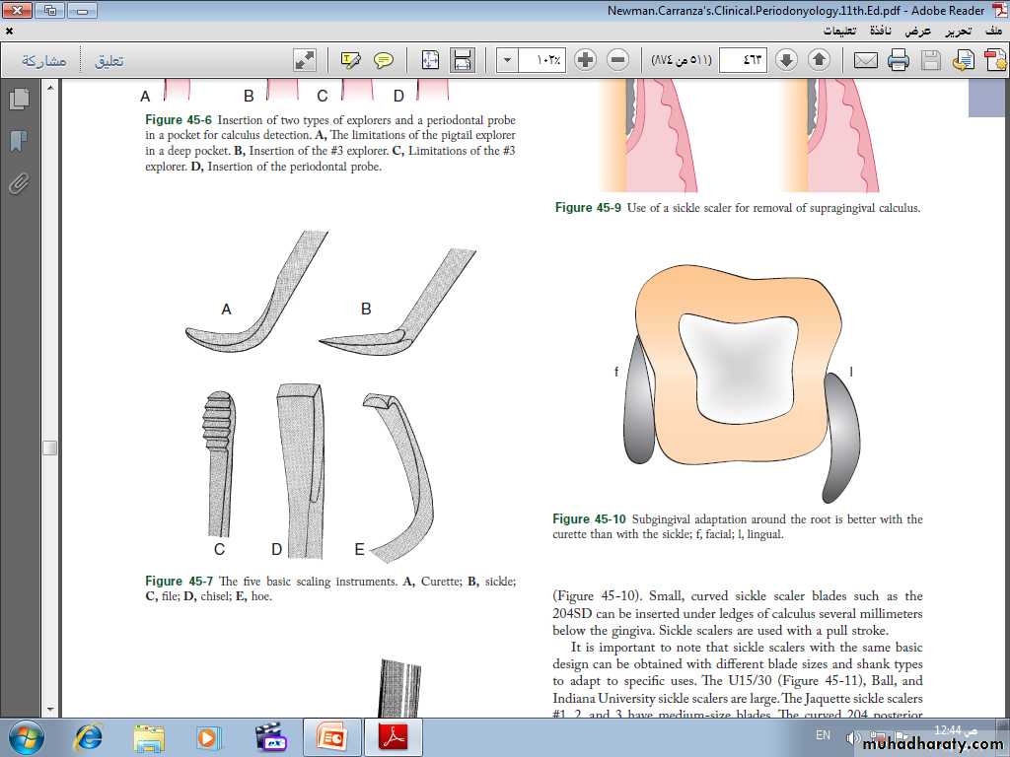Image resolution: width=1010 pixels, height=757 pixels.
Task: Add a sticky note comment
Action: pos(384,60)
